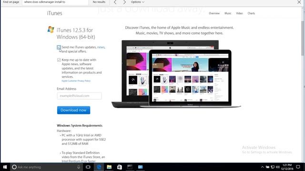Viewport: 305px width, 171px height.
Task: Uncheck Send me iTunes updates checkbox
Action: 59,47
